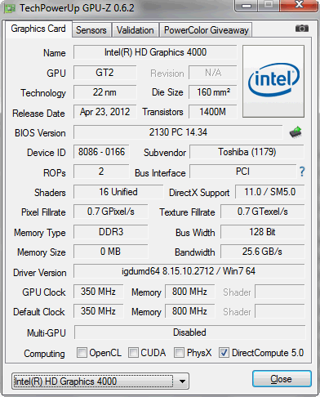Click the GPU-Z title bar app icon
320x397 pixels.
click(10, 8)
